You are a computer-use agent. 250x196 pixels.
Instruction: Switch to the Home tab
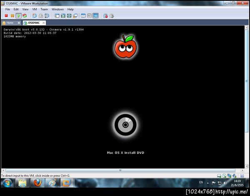pyautogui.click(x=10, y=23)
